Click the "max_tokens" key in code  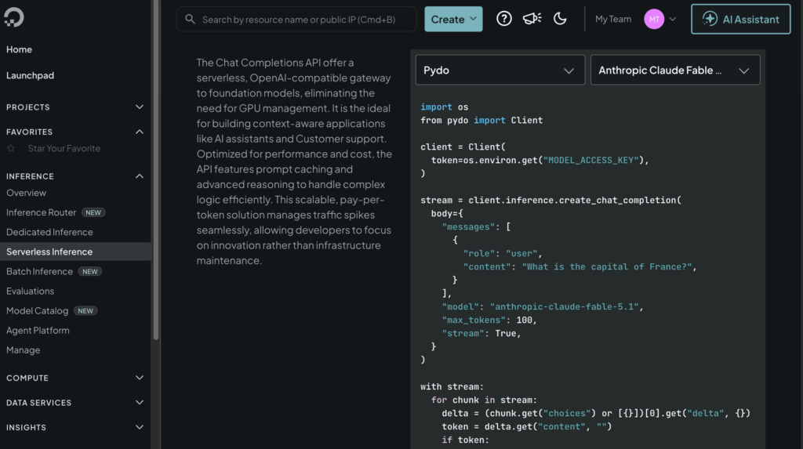click(x=474, y=320)
